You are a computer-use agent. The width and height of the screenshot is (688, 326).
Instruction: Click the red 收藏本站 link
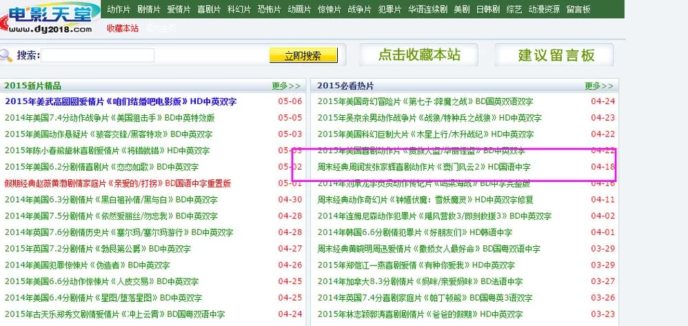(123, 28)
